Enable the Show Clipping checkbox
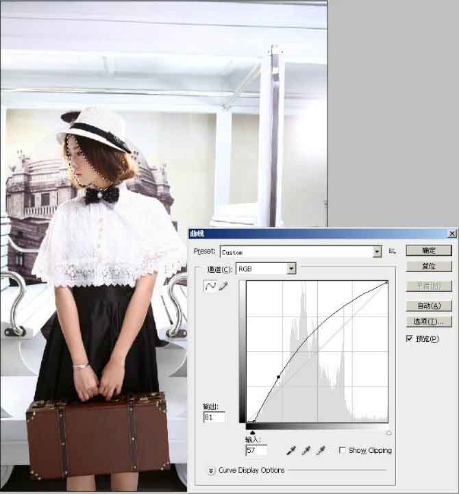 (342, 450)
